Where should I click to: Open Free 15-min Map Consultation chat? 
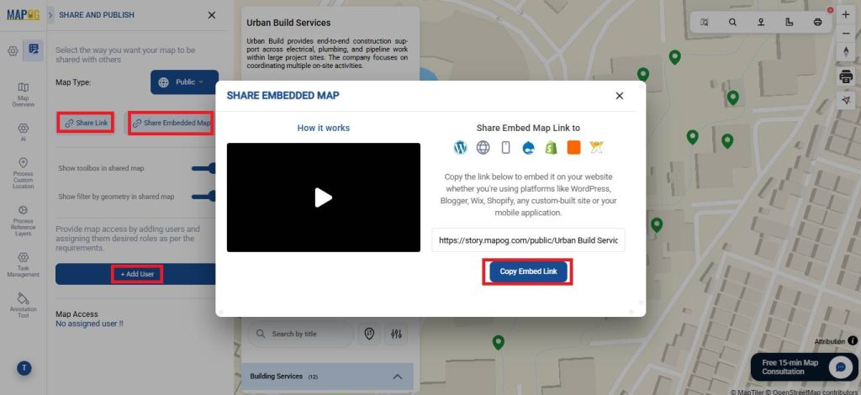(805, 367)
